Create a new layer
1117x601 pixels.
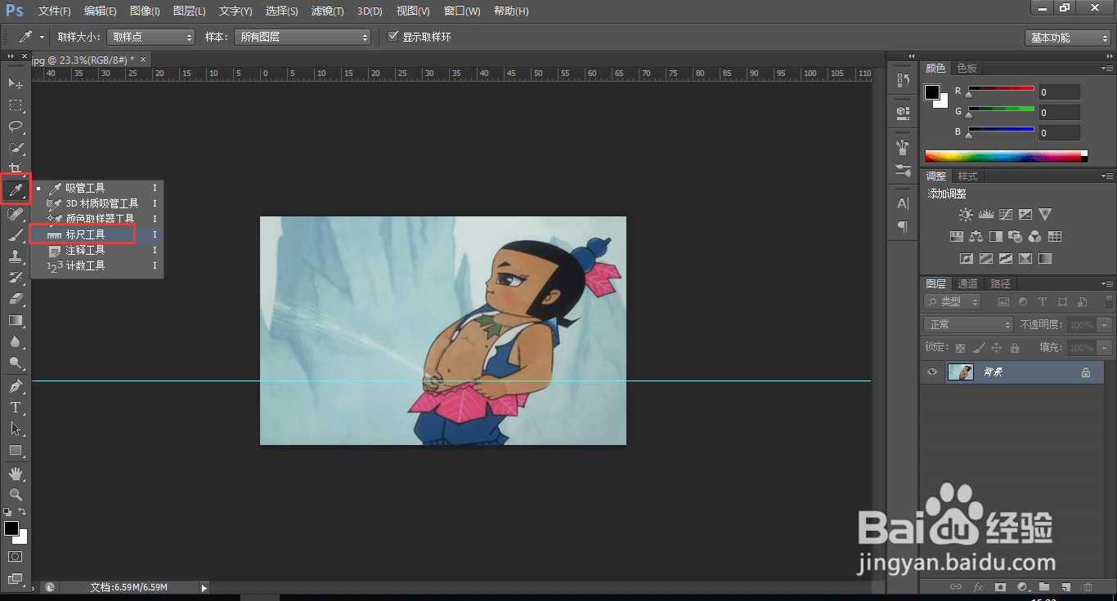(x=1065, y=587)
